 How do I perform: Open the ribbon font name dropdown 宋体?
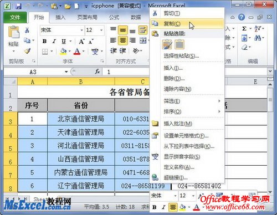click(x=81, y=30)
